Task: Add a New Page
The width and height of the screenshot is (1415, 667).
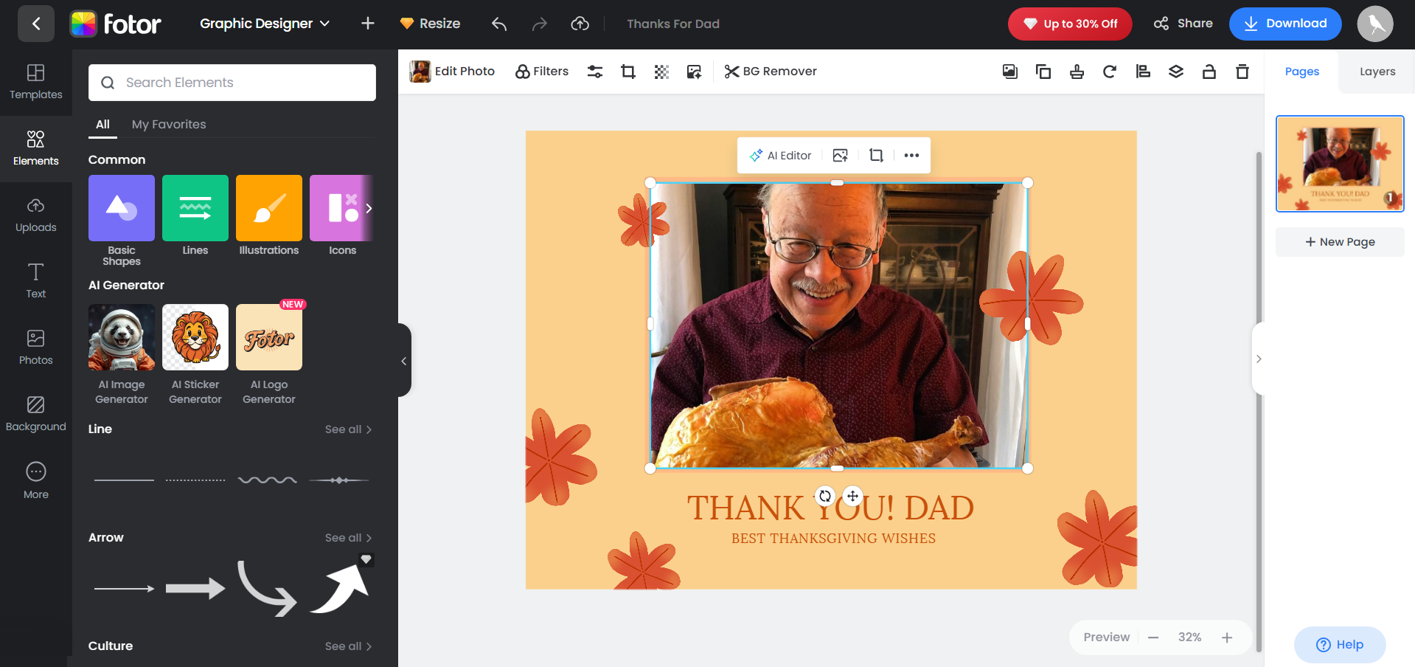Action: click(1340, 242)
